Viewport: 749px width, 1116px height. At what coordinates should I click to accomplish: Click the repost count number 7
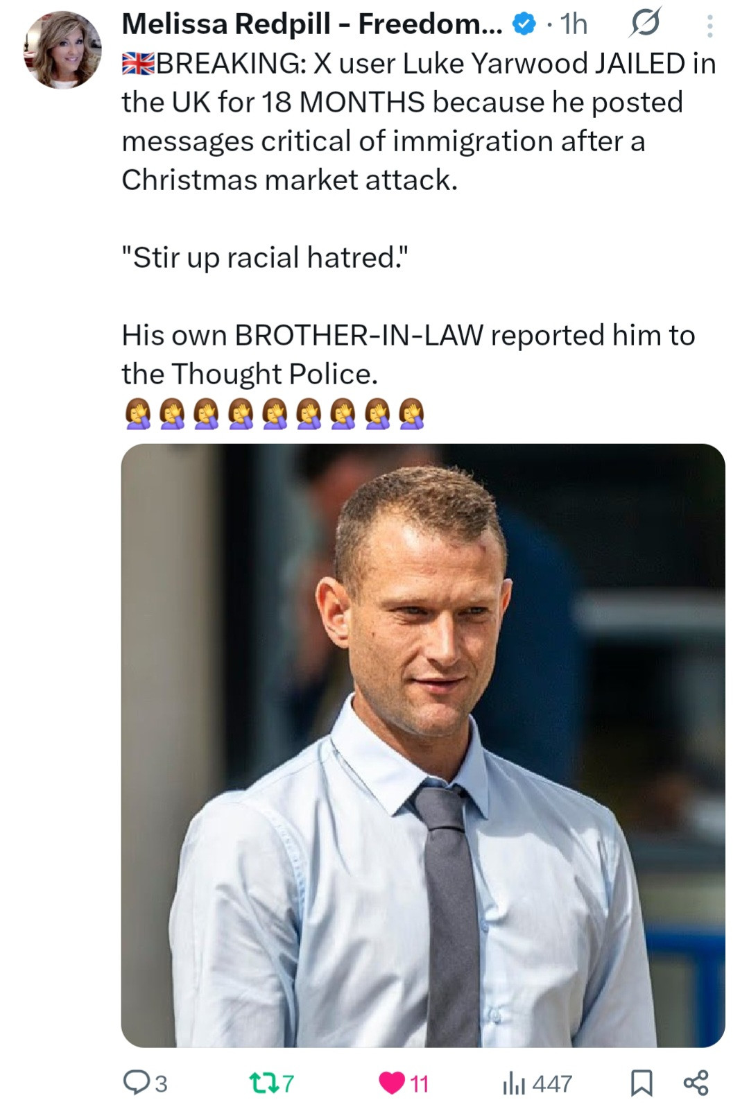tap(289, 1083)
